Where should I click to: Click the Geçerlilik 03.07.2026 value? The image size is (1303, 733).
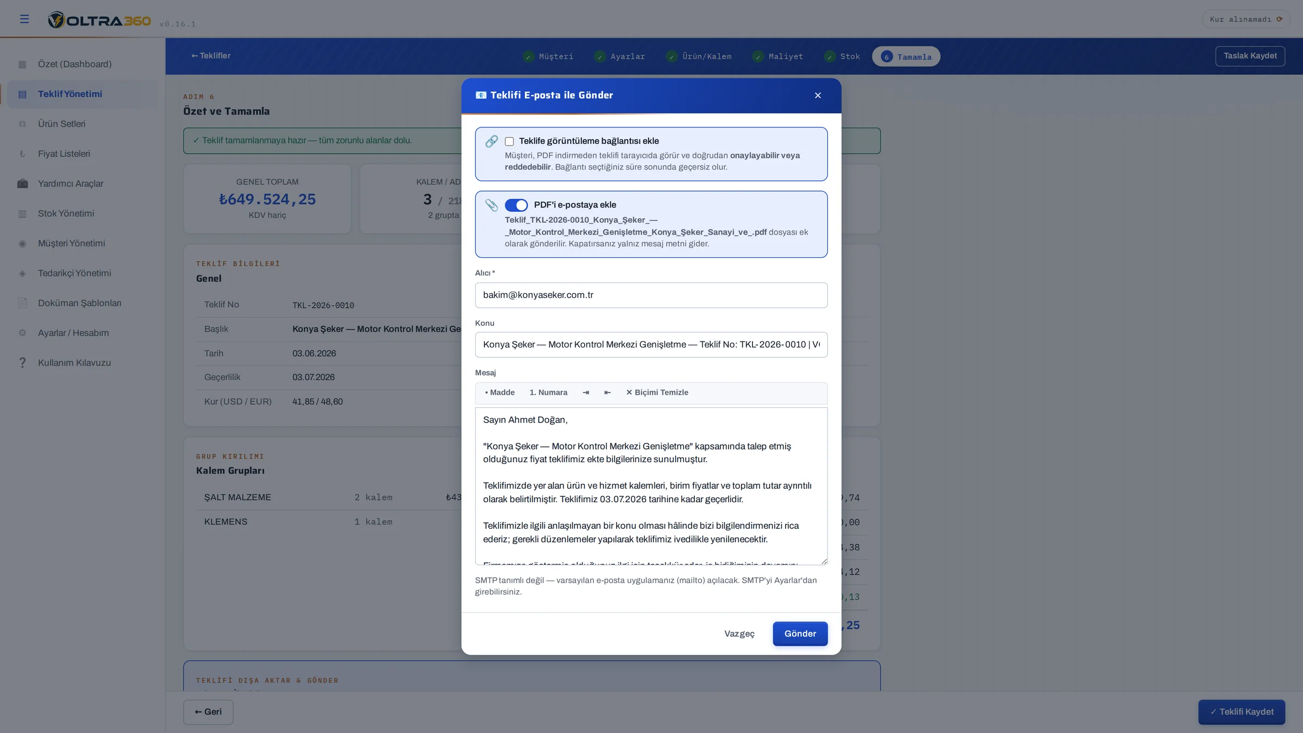313,377
